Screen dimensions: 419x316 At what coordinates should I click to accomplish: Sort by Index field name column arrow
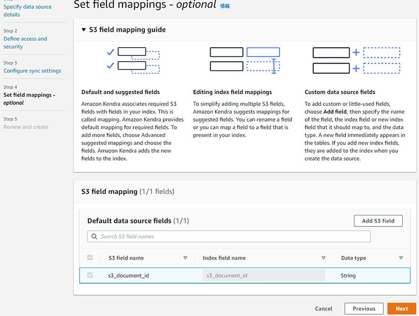pyautogui.click(x=324, y=258)
